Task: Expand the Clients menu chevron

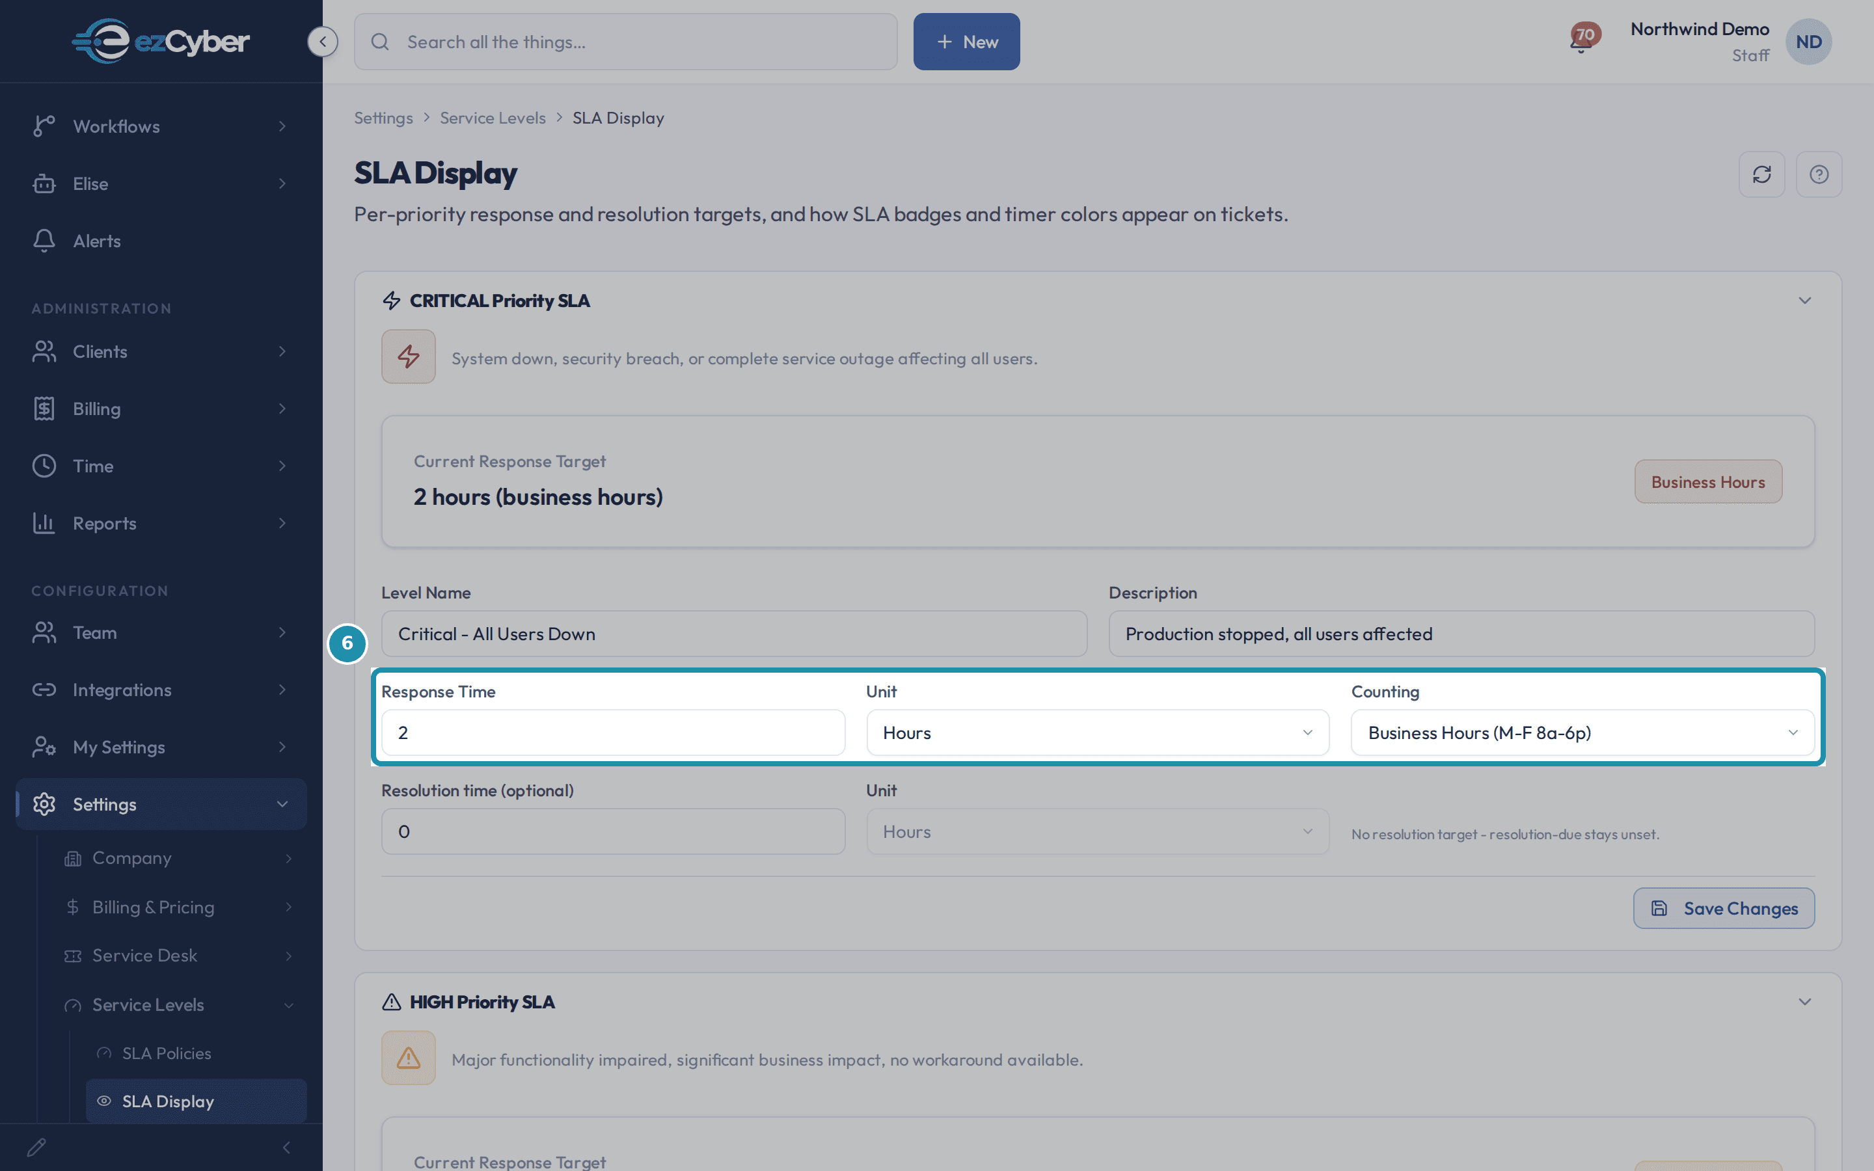Action: pos(282,351)
